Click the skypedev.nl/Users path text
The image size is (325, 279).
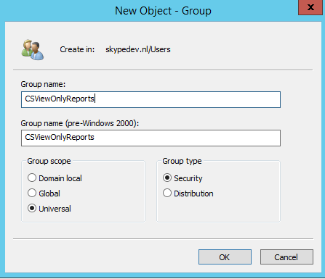click(x=138, y=49)
